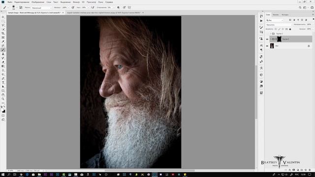Open the brush preset picker arrow
Screen dimensions: 315x177
pos(17,8)
